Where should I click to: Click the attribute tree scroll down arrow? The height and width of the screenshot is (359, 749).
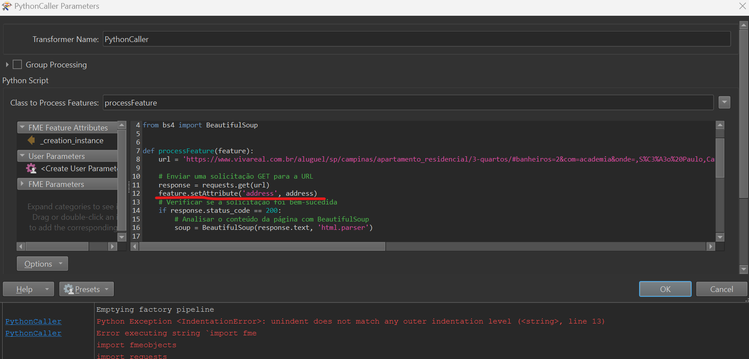click(122, 237)
